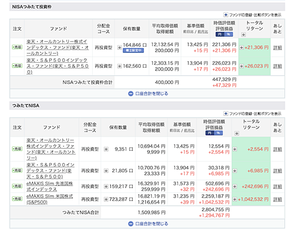Click plus icon under トータルリターン header in つみたてNISA table
Viewport: 296px width, 233px height.
point(237,134)
